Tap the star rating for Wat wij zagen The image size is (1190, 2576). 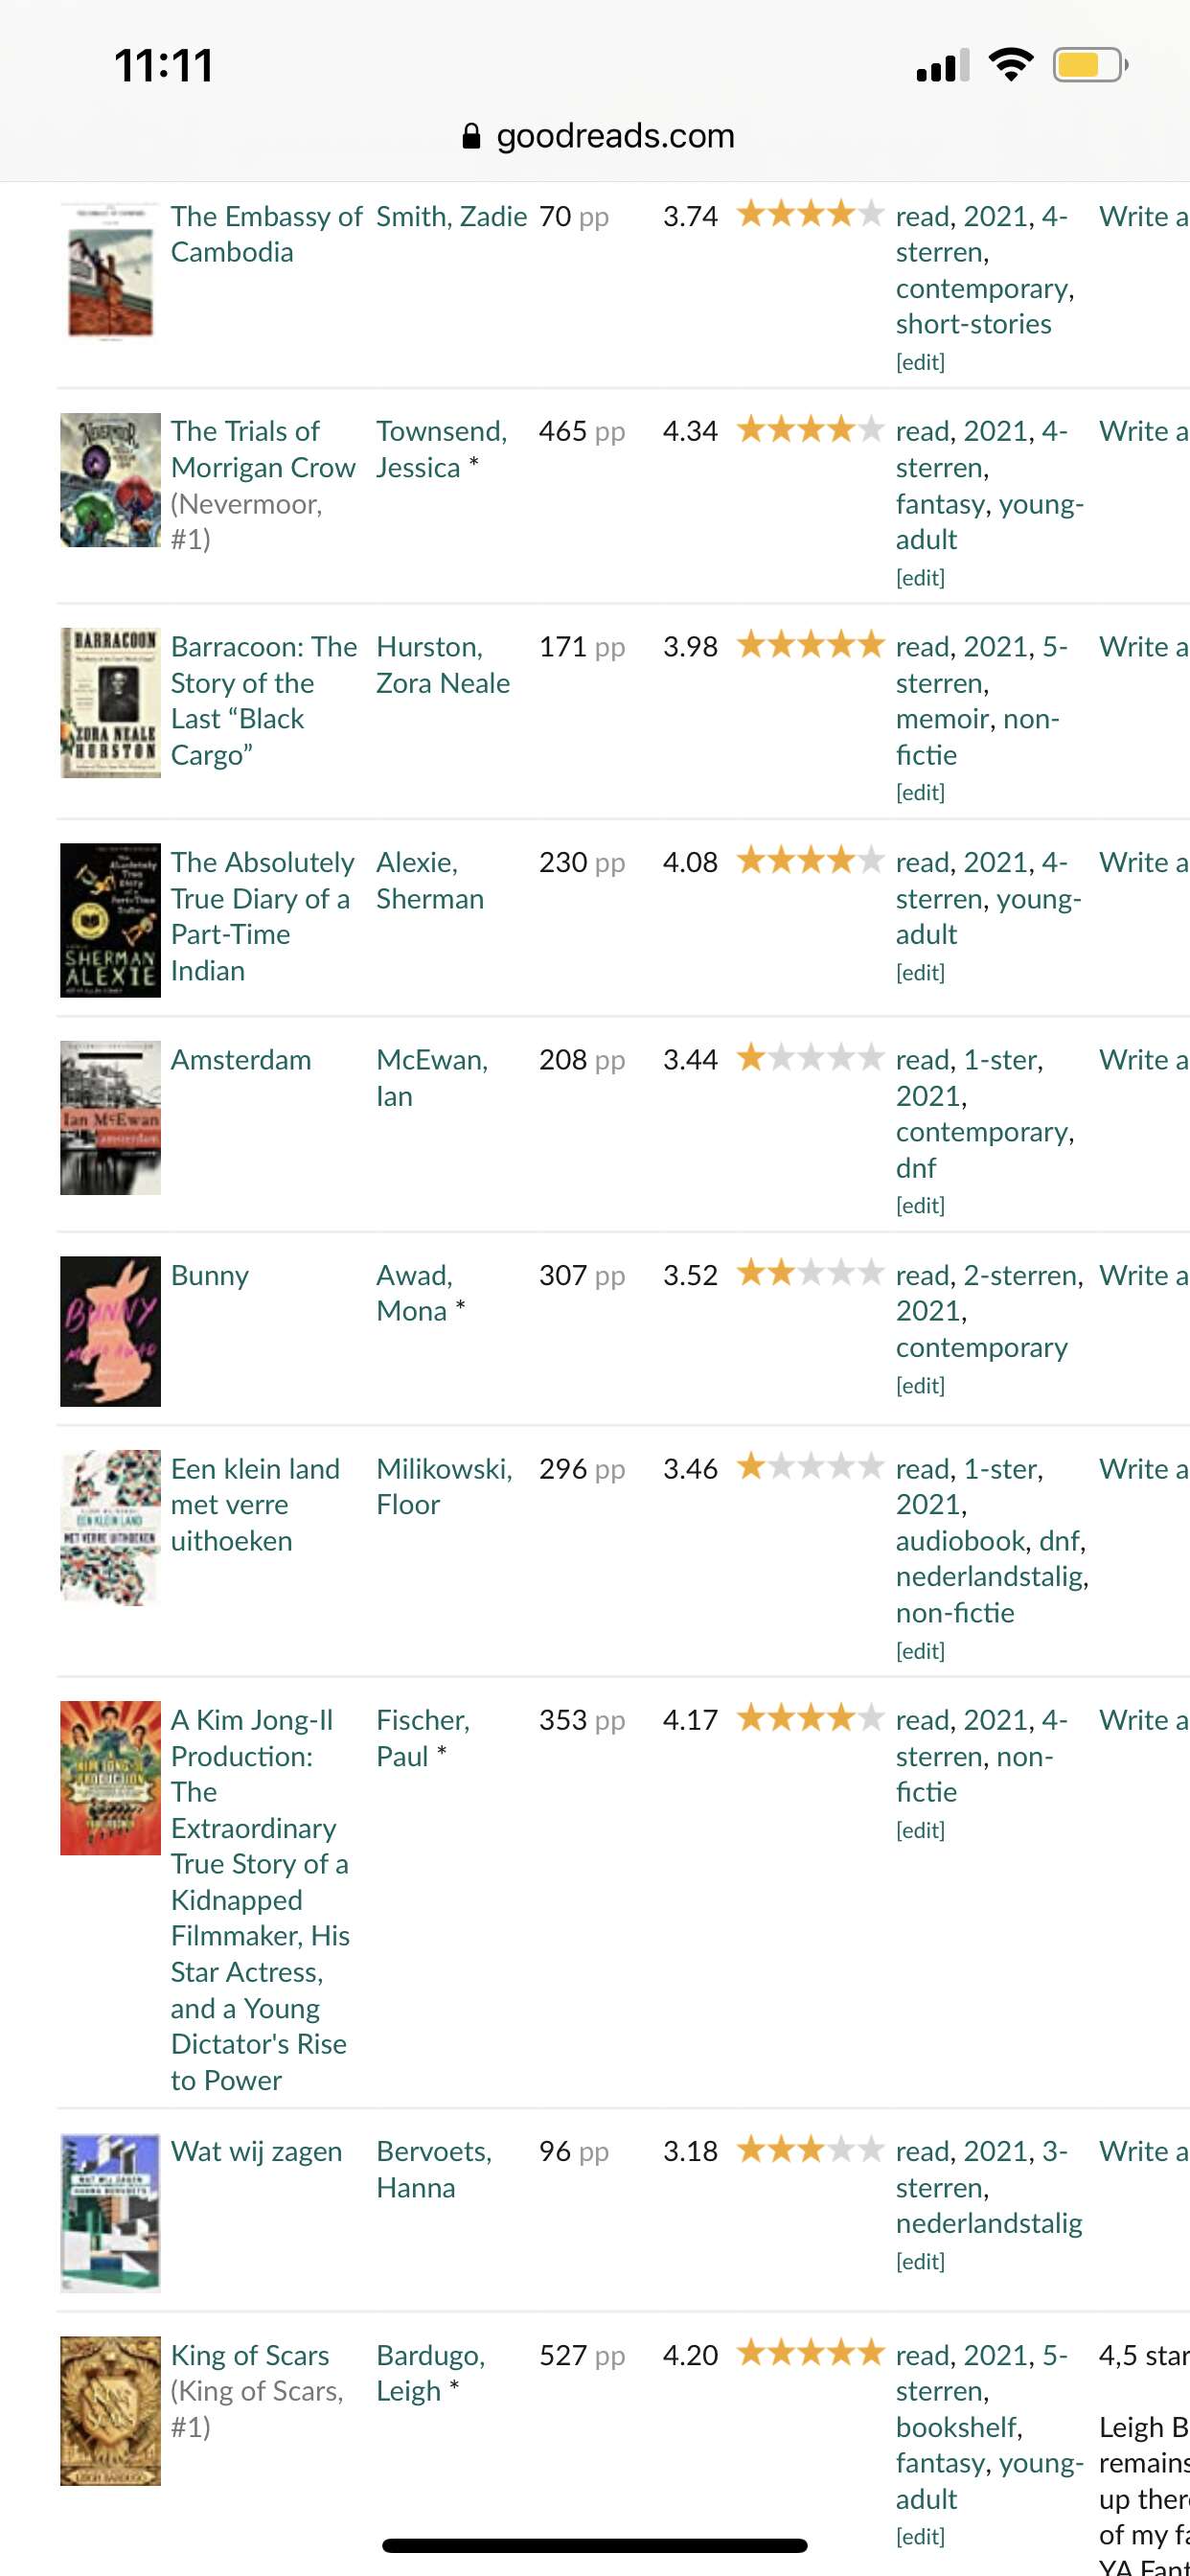coord(810,2149)
